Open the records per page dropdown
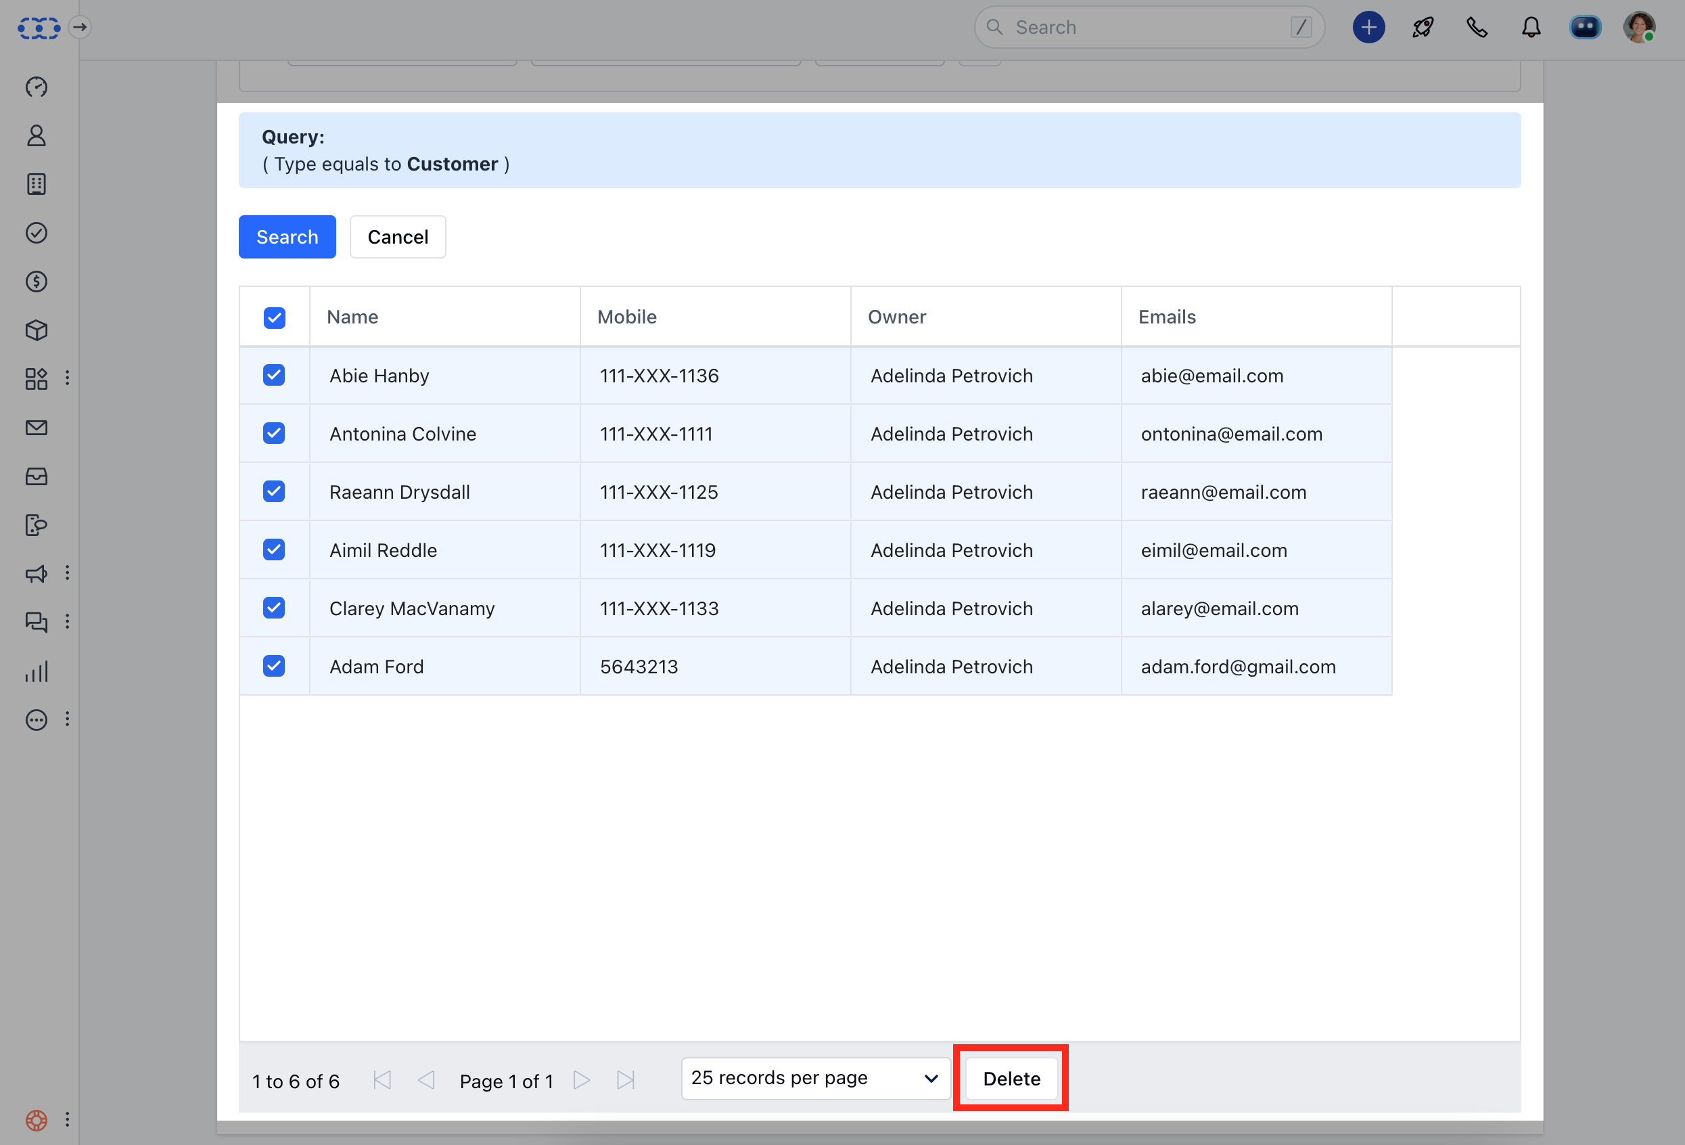The width and height of the screenshot is (1685, 1145). pyautogui.click(x=814, y=1078)
